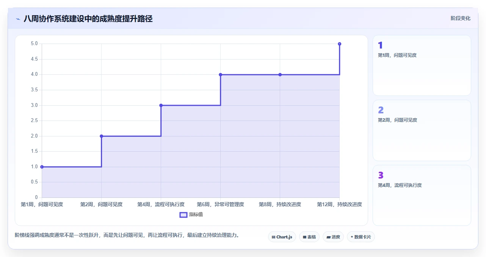486x257 pixels.
Task: Click the top data point at 5.0
Action: click(339, 44)
